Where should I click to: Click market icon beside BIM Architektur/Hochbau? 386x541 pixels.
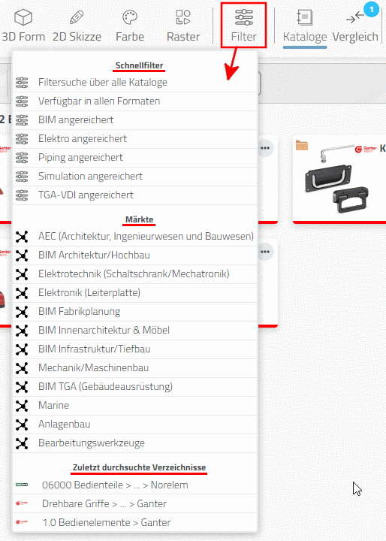point(22,255)
